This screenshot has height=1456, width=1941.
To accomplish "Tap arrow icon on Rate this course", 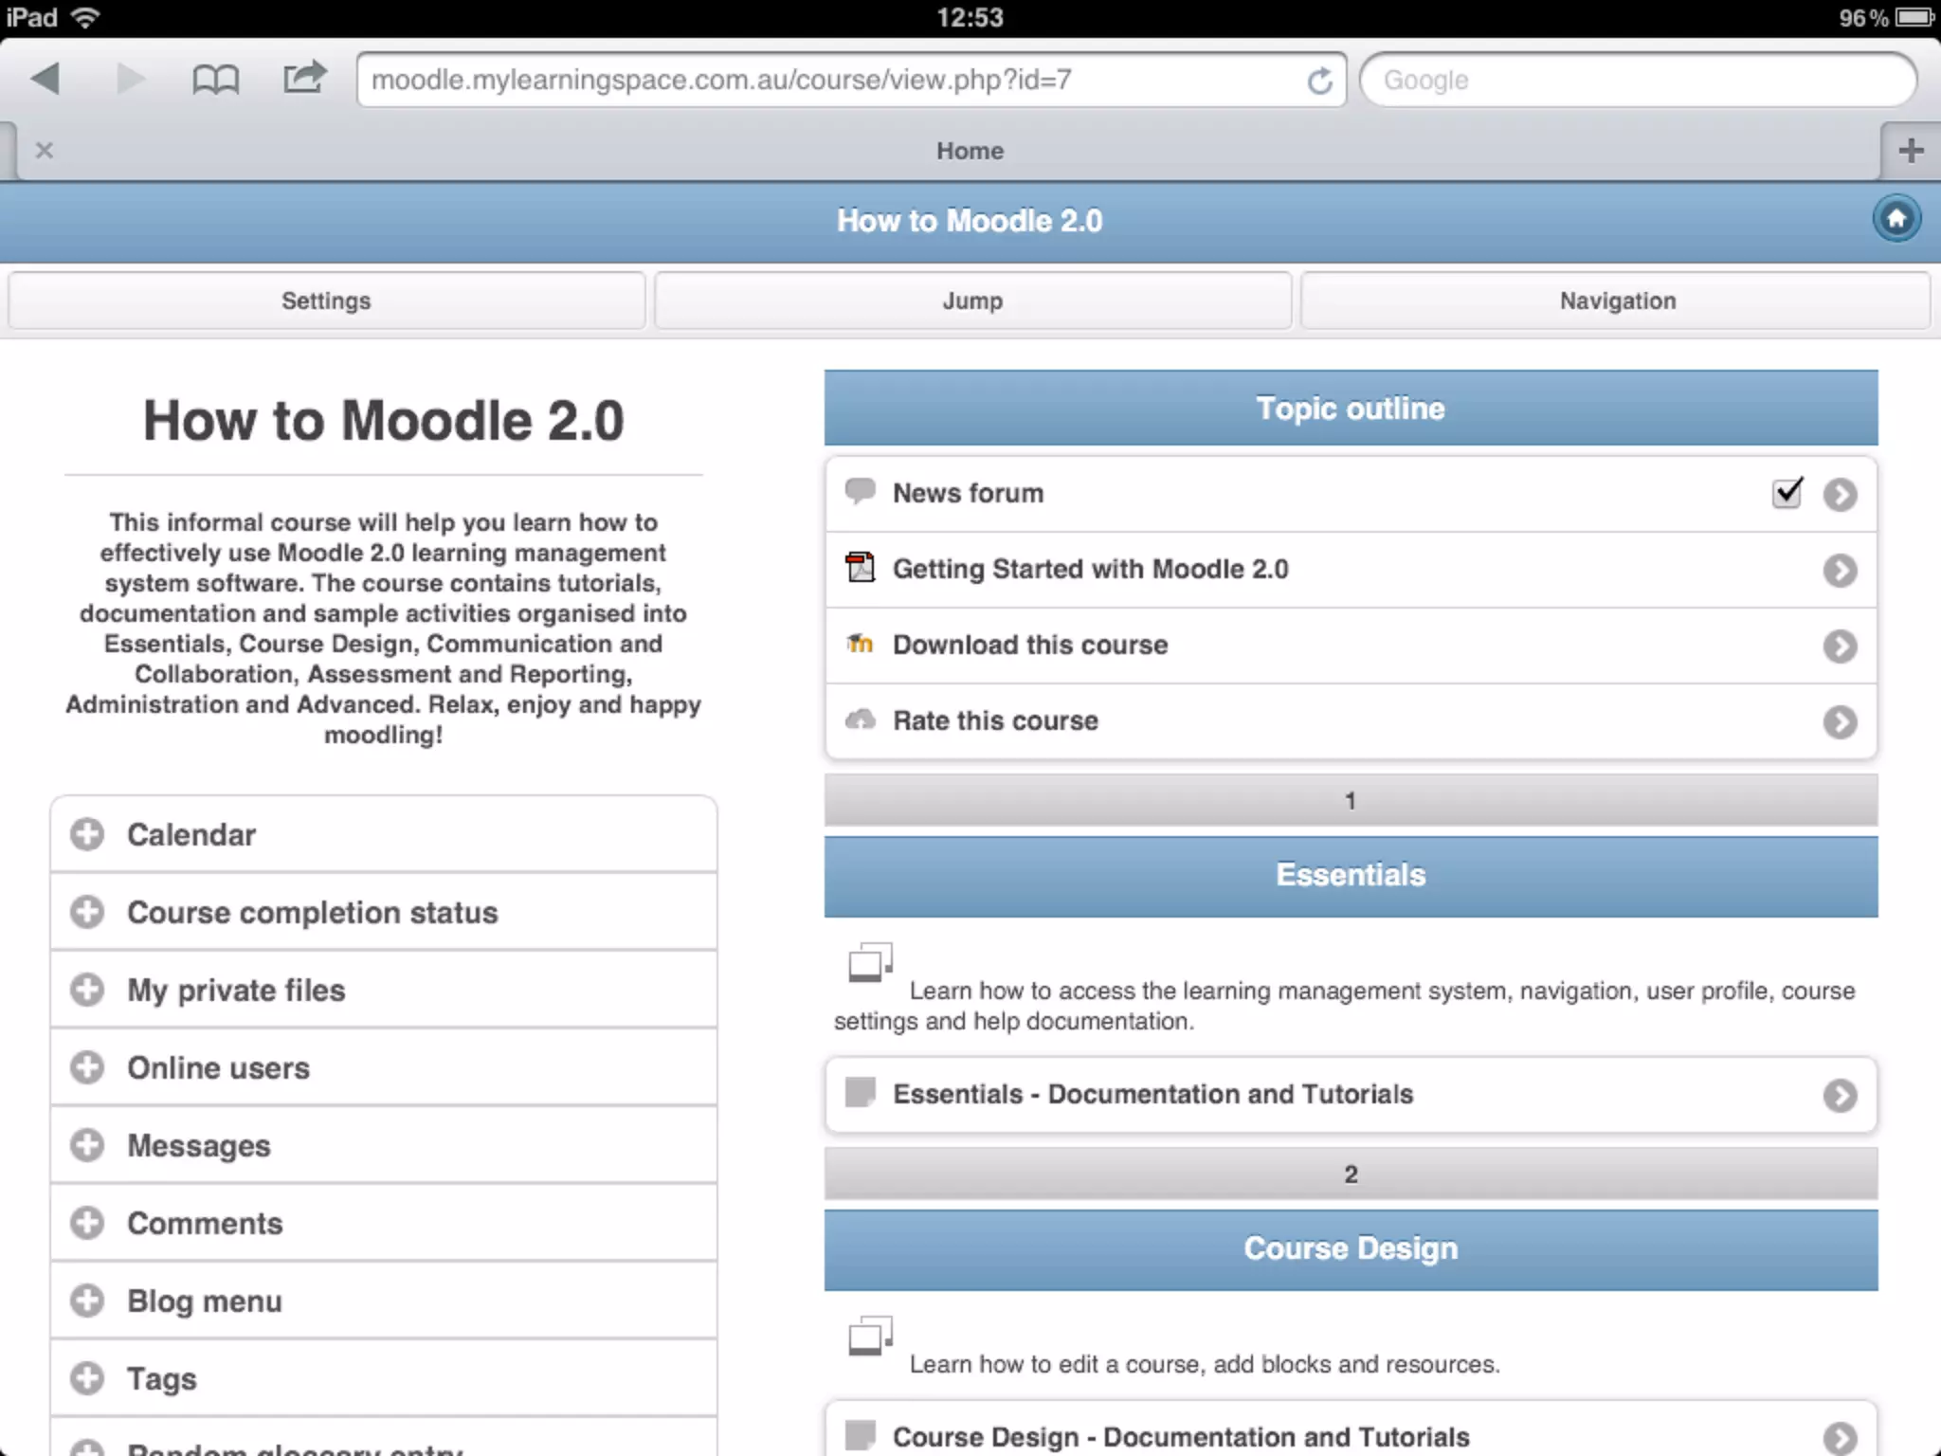I will tap(1840, 722).
